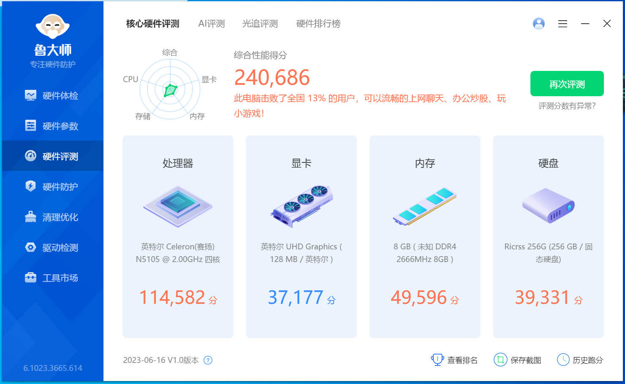Open the 硬件体检 sidebar section
625x384 pixels.
click(x=52, y=95)
